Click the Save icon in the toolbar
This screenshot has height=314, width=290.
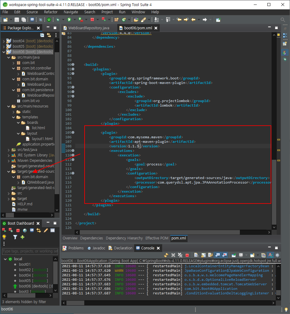[x=17, y=20]
